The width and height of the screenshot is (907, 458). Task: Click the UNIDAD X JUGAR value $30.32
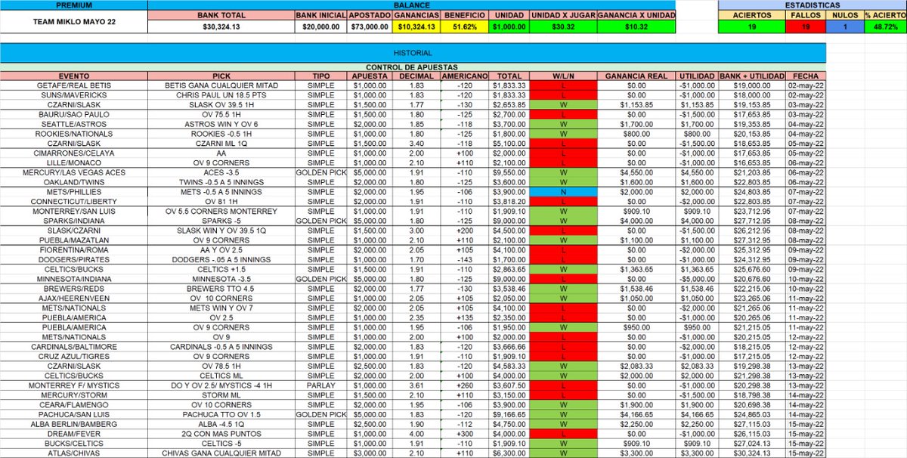[564, 26]
